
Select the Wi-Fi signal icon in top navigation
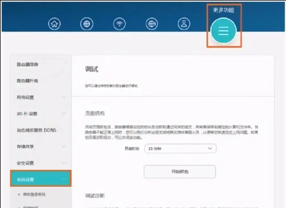pos(120,24)
